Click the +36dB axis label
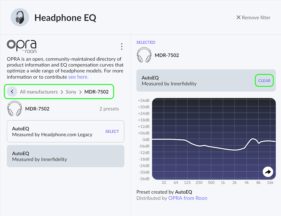 point(144,101)
